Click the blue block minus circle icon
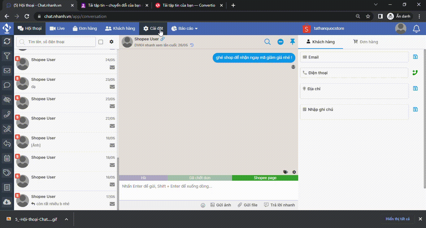The width and height of the screenshot is (426, 228). [x=280, y=42]
